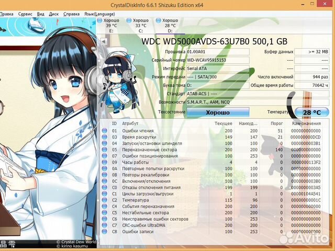The height and width of the screenshot is (251, 335).
Task: Open the Справка menu
Action: 71,14
